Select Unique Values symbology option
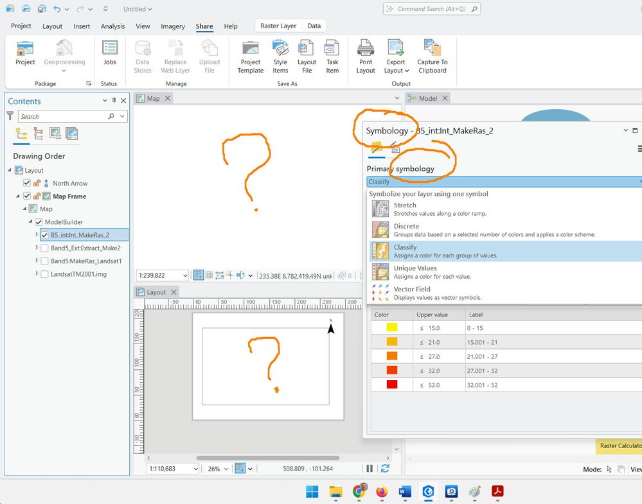The height and width of the screenshot is (504, 642). point(505,272)
